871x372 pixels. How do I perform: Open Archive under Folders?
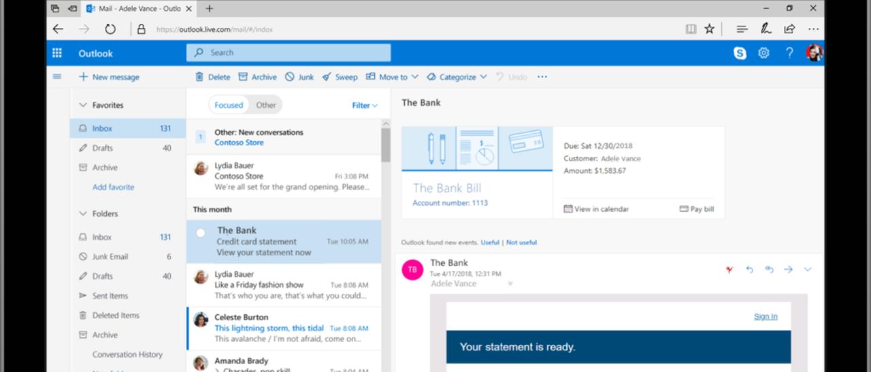pyautogui.click(x=127, y=335)
